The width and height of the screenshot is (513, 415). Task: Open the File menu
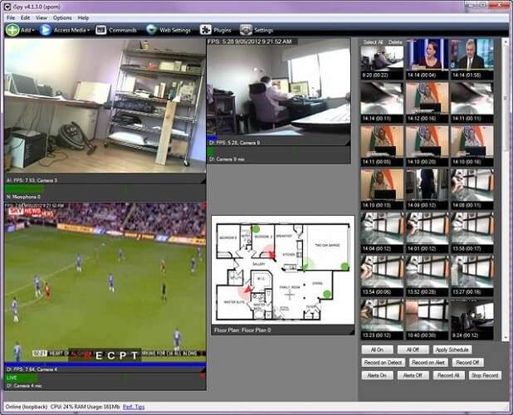point(11,17)
